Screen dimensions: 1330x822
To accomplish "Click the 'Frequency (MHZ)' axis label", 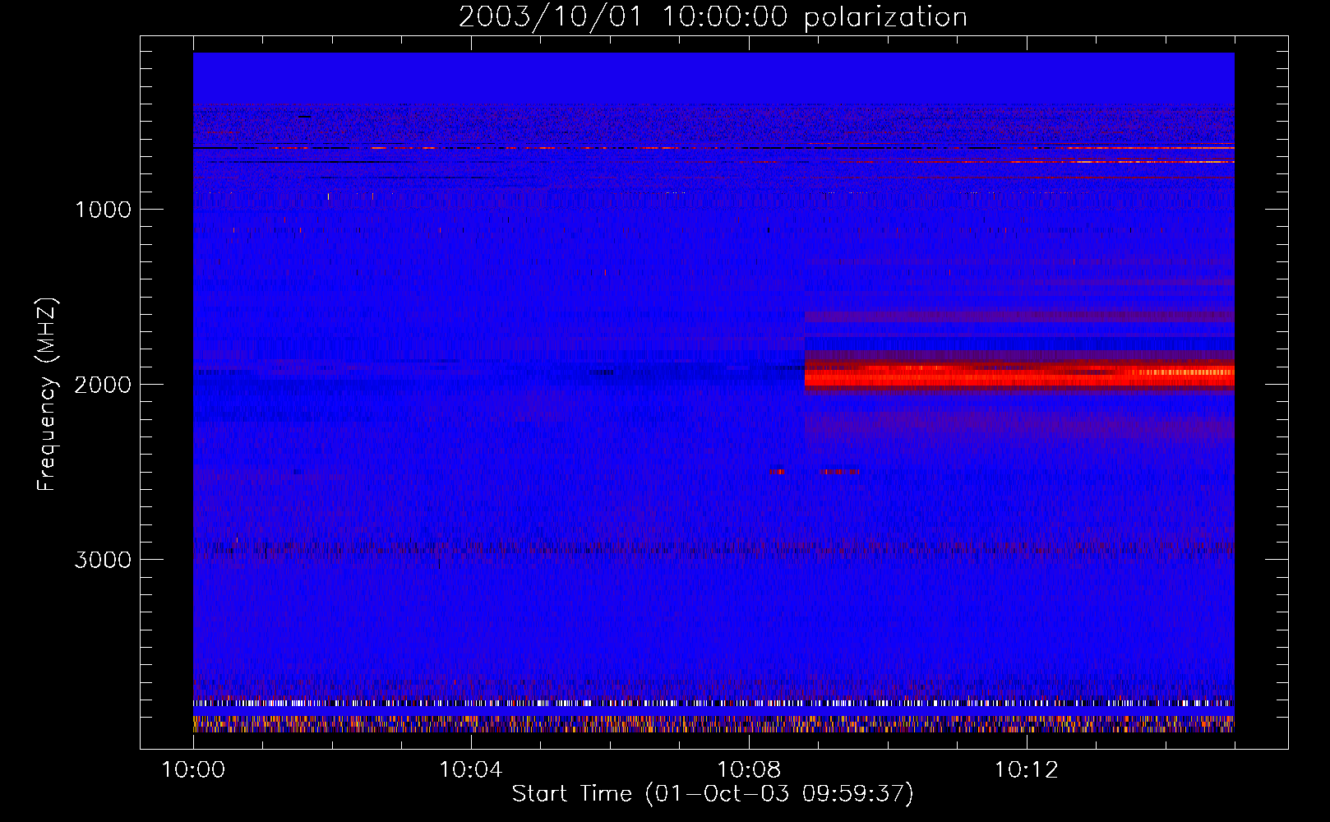I will pos(47,395).
